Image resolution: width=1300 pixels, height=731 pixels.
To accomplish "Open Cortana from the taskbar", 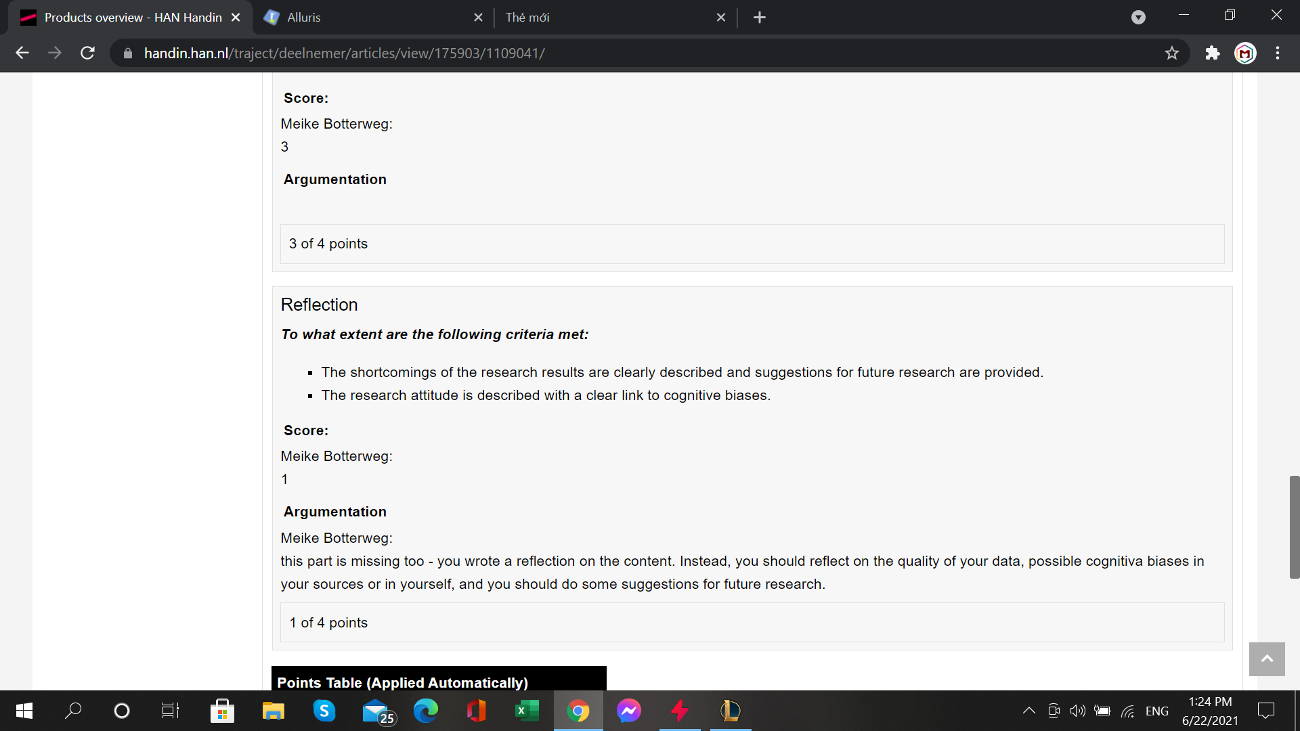I will point(122,711).
